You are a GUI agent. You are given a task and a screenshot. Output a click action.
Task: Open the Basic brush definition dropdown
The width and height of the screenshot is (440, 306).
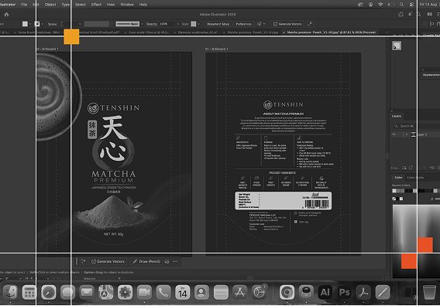pyautogui.click(x=142, y=24)
